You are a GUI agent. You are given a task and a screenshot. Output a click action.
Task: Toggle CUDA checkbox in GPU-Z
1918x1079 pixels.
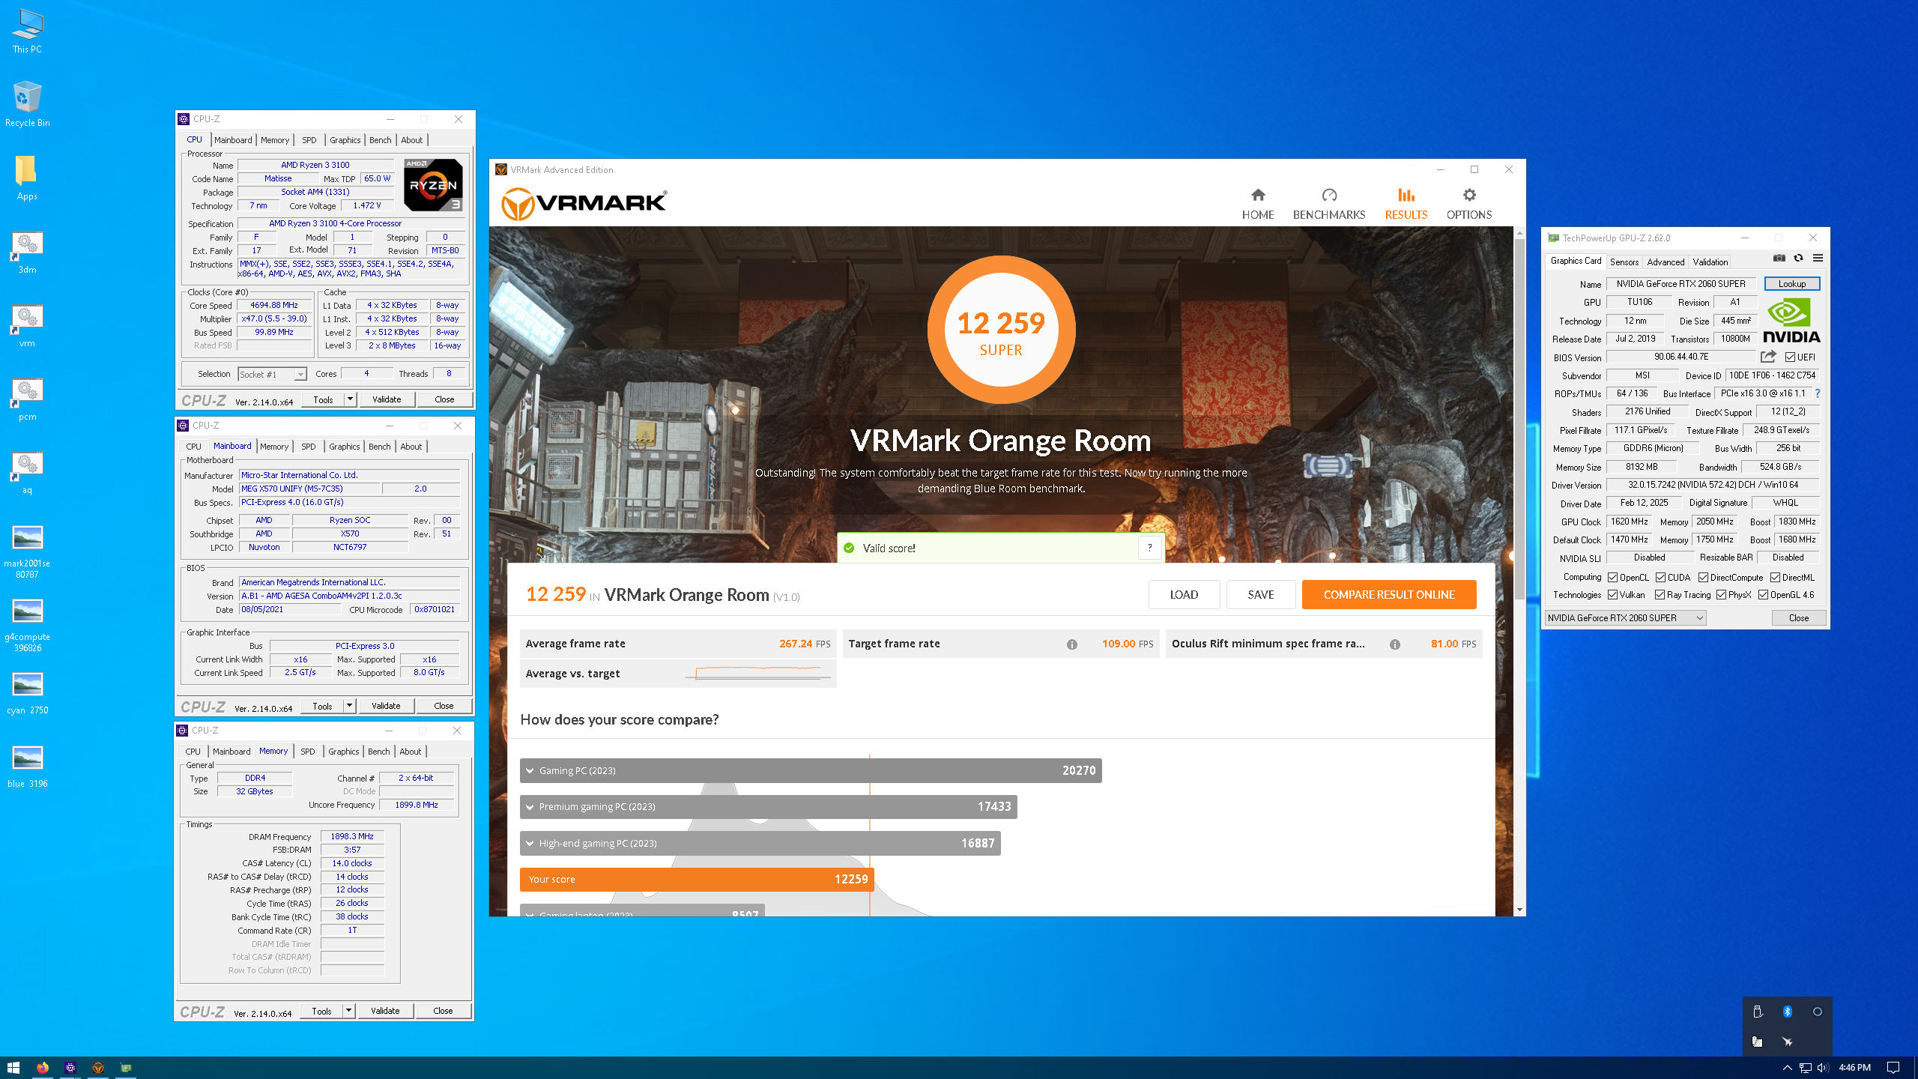pyautogui.click(x=1660, y=577)
